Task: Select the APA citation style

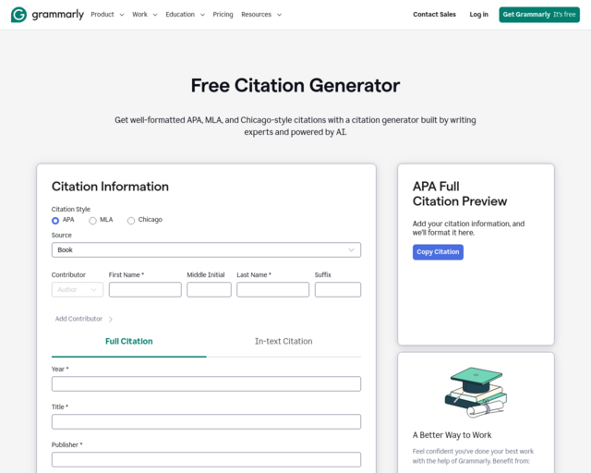Action: (x=55, y=221)
